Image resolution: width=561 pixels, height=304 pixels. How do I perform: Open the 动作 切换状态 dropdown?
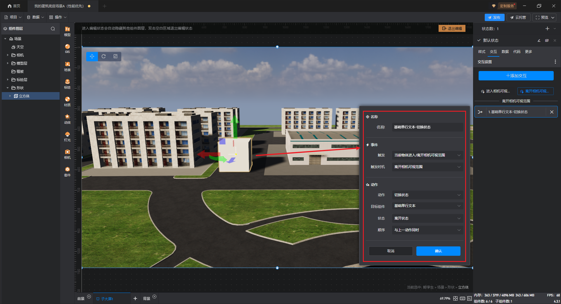coord(427,195)
